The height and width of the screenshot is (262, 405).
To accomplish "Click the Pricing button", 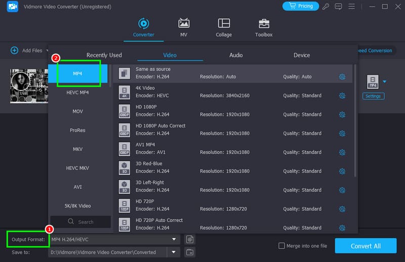I will [x=300, y=6].
